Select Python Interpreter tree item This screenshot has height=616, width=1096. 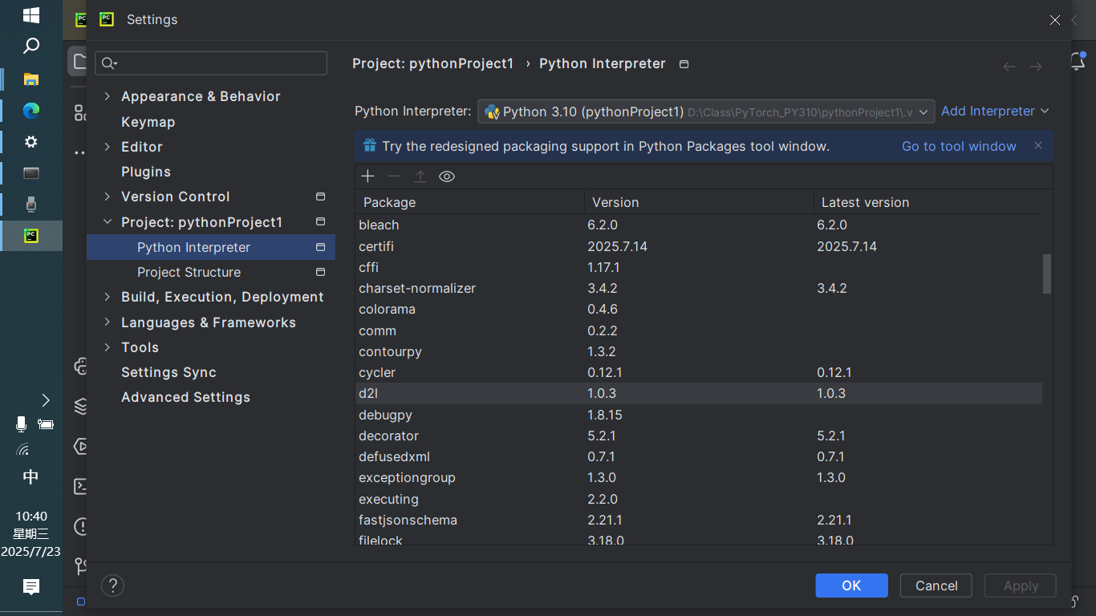pos(211,247)
